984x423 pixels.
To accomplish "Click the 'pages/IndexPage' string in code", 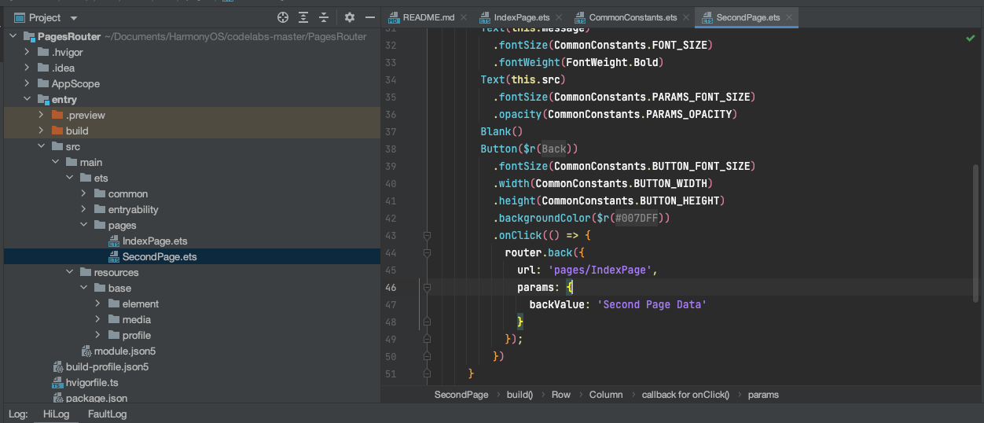I will (600, 270).
